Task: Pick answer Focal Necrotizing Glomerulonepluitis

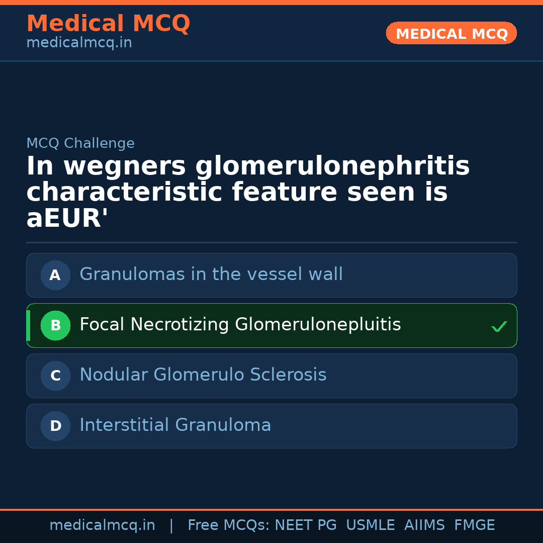Action: point(240,325)
